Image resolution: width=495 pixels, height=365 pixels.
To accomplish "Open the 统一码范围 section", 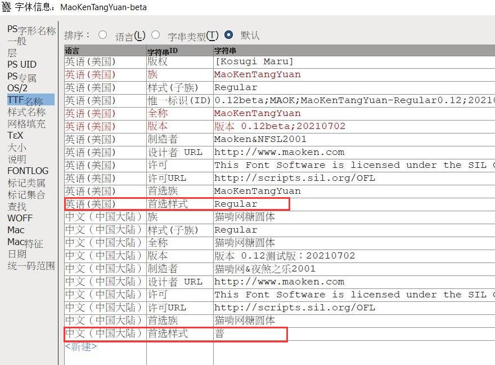I will pos(31,266).
